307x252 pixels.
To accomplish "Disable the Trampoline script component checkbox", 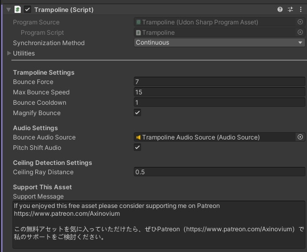I will click(x=27, y=9).
